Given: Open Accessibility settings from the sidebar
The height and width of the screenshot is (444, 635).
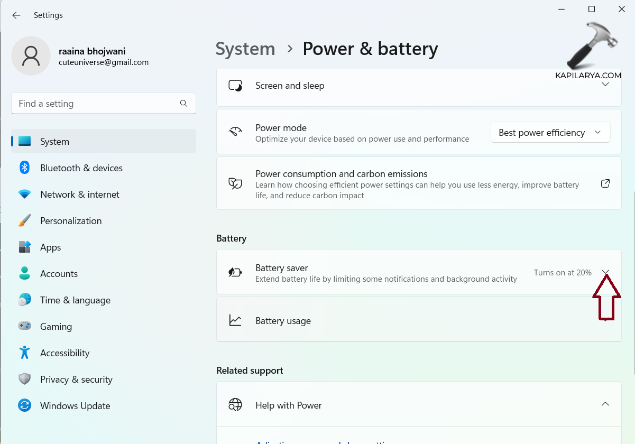Looking at the screenshot, I should tap(65, 353).
